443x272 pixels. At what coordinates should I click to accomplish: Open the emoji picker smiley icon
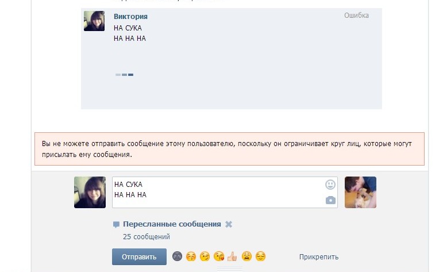coord(330,185)
